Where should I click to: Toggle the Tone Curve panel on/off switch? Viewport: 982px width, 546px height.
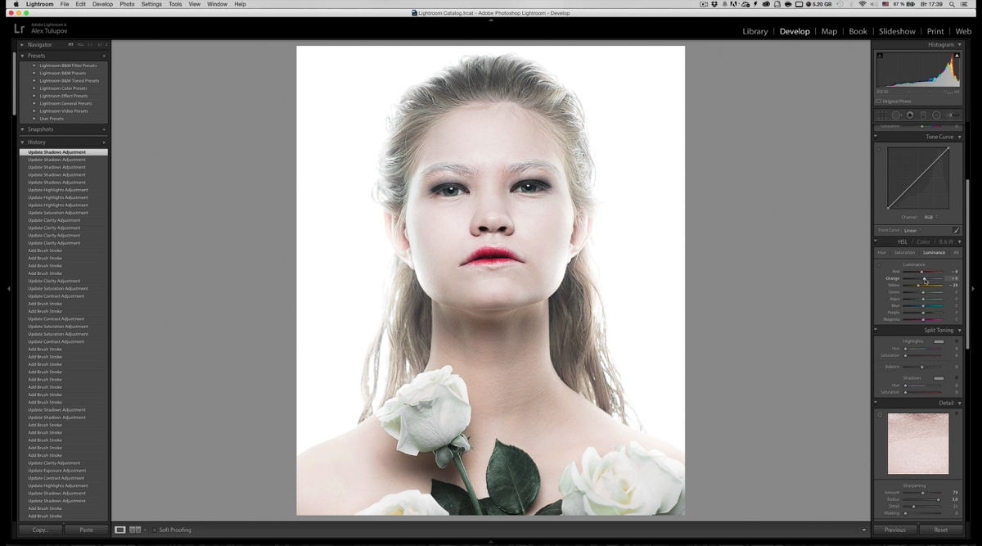[876, 137]
